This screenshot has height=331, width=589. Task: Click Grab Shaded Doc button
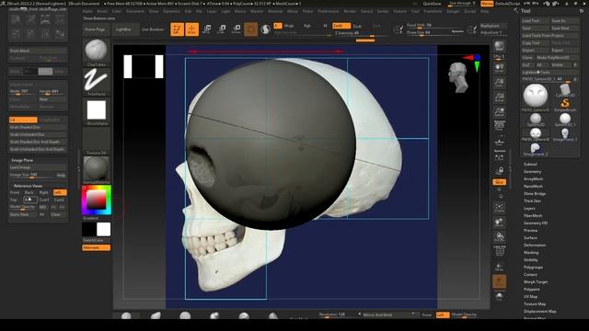pyautogui.click(x=38, y=127)
